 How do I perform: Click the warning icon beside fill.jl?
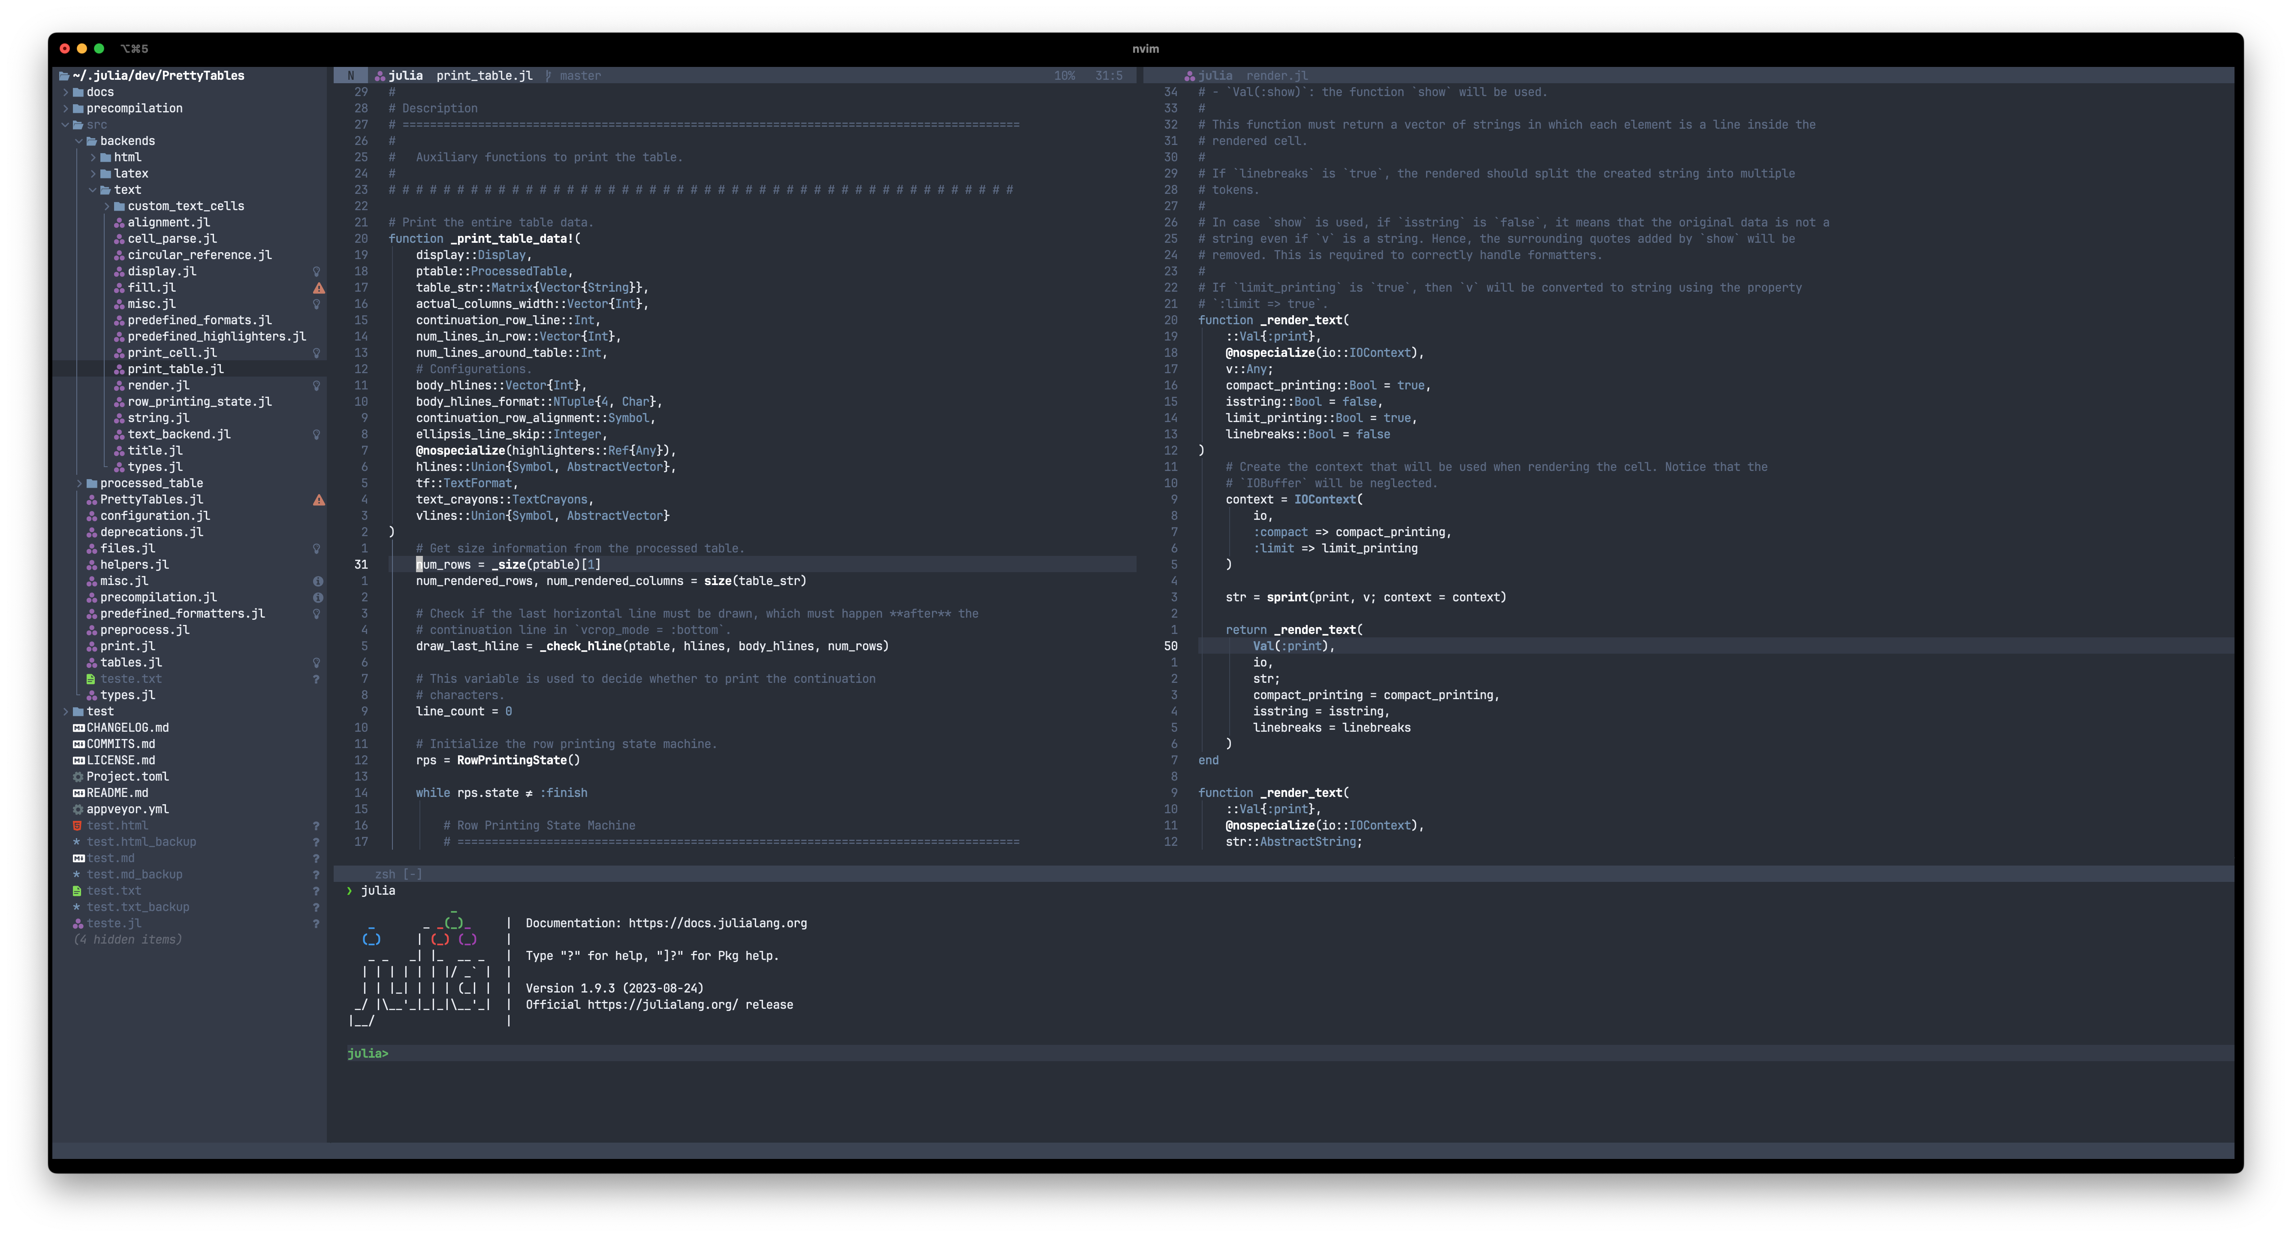tap(319, 287)
